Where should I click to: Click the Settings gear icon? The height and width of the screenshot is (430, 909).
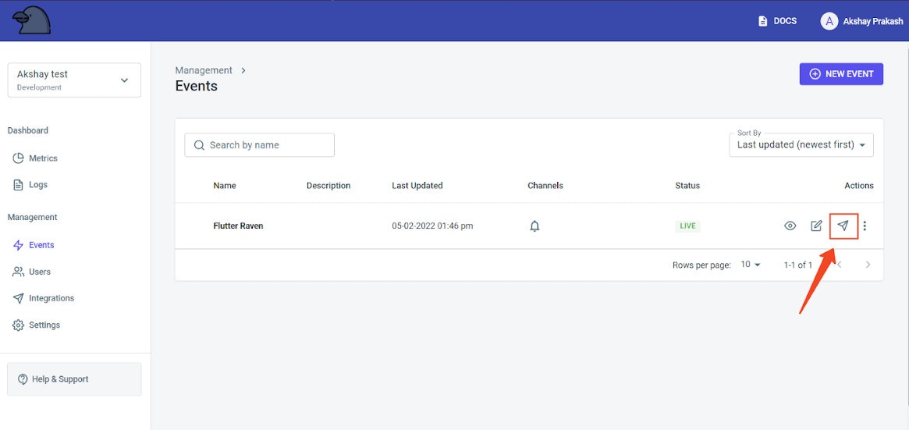(18, 325)
